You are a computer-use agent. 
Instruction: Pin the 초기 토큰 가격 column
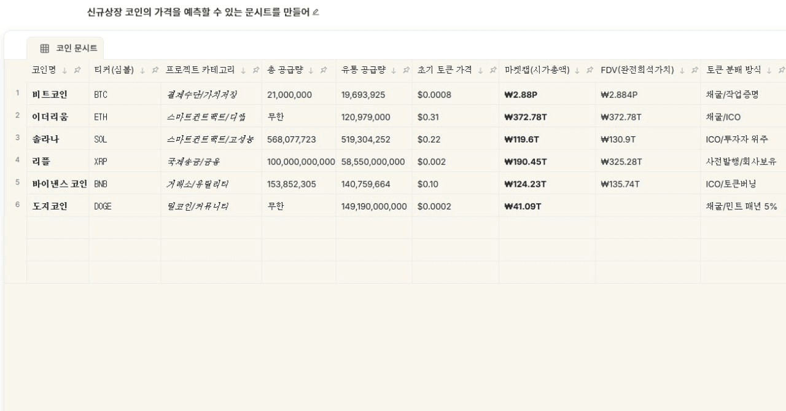[493, 71]
